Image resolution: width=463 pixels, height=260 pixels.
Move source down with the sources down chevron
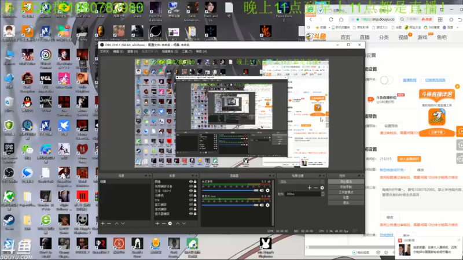(x=184, y=224)
